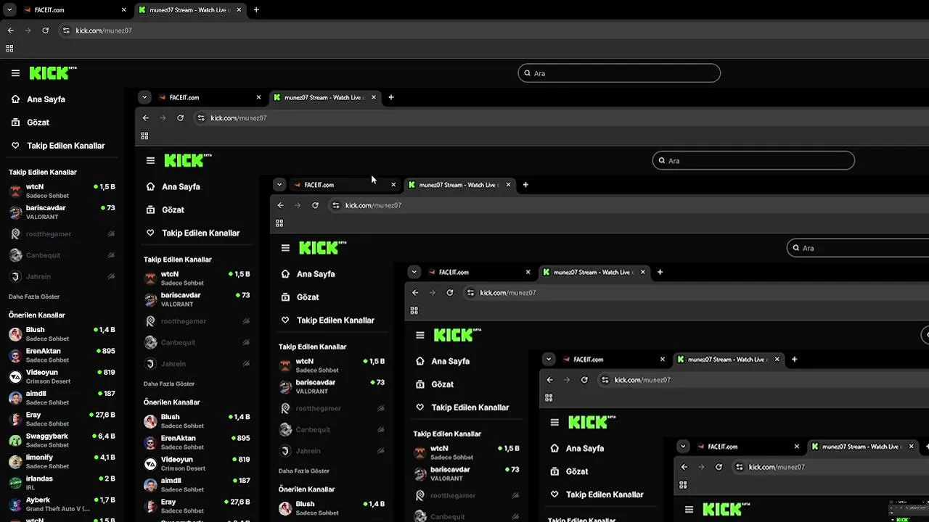929x522 pixels.
Task: Open the Blush channel in outermost sidebar
Action: 62,333
